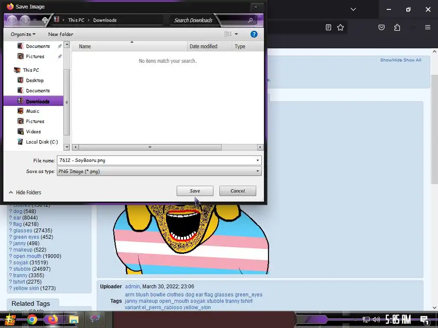Open the Start menu button
The width and height of the screenshot is (438, 328).
10,319
